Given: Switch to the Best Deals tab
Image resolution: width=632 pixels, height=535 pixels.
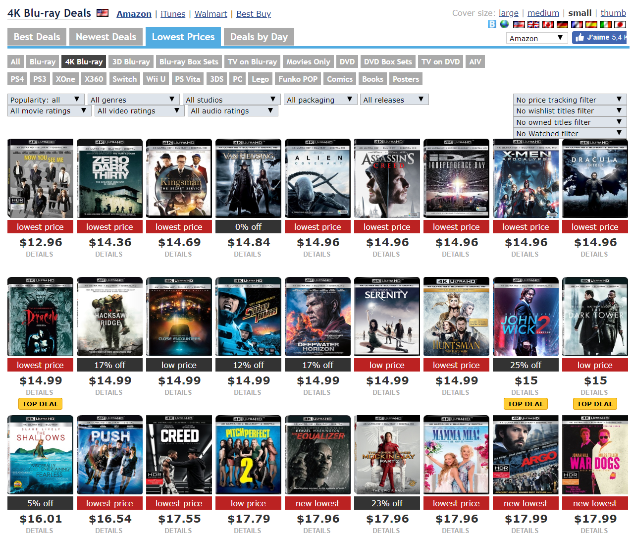Looking at the screenshot, I should pos(37,37).
